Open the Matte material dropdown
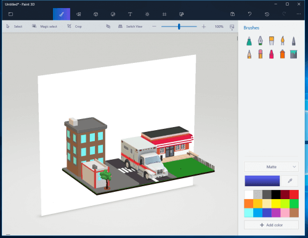308x238 pixels. point(271,167)
